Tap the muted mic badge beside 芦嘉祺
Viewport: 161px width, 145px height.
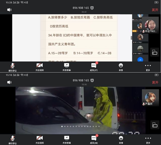[x=144, y=104]
